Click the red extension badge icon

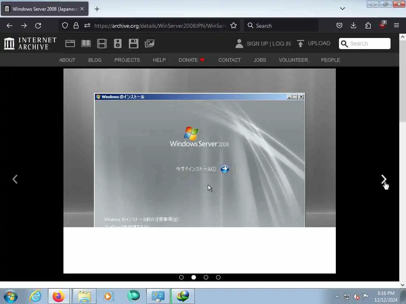[x=383, y=25]
